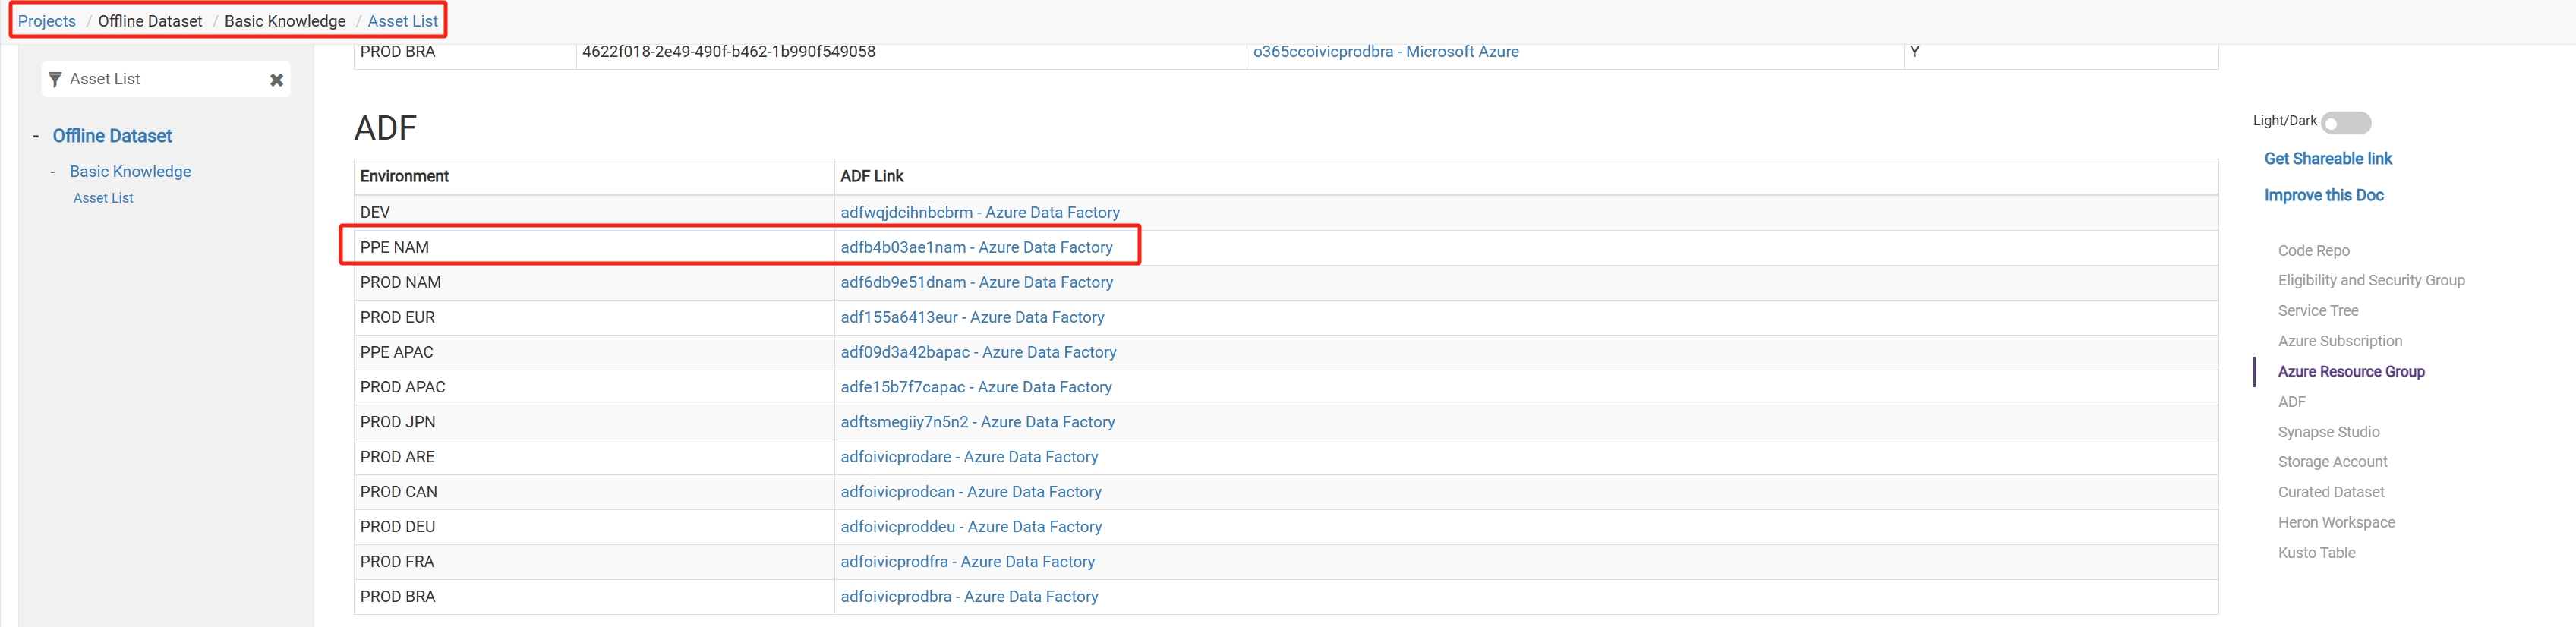Jump to Code Repo section

2314,251
